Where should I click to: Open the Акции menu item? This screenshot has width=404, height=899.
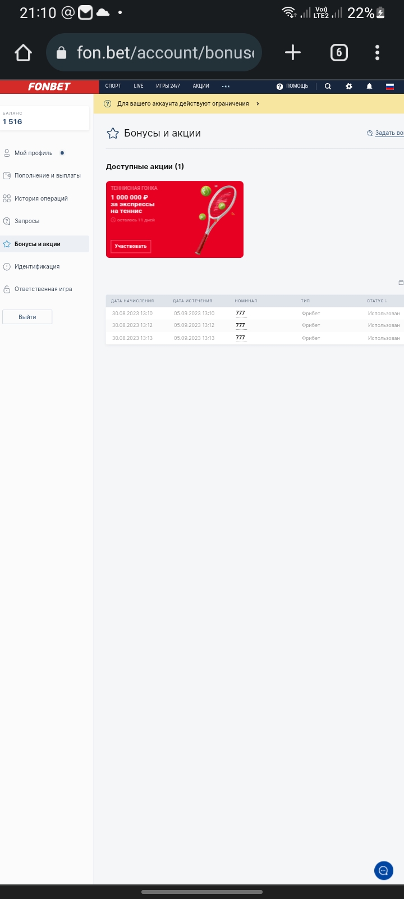pyautogui.click(x=201, y=86)
